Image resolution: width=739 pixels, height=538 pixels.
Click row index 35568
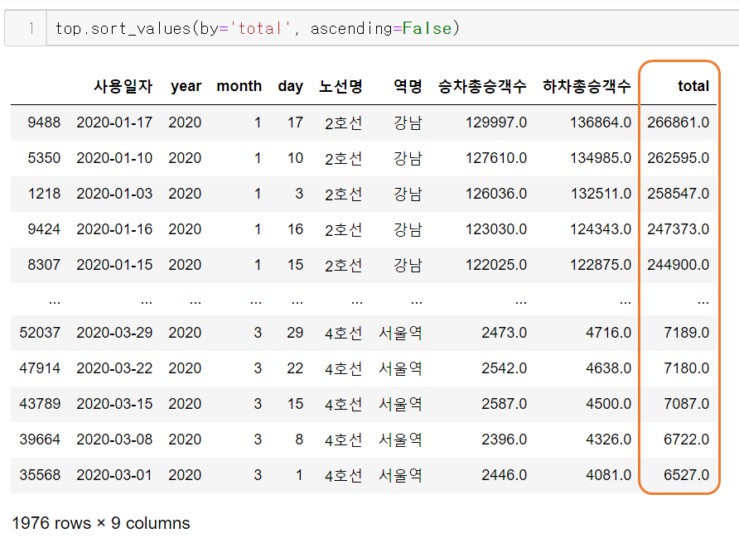pyautogui.click(x=40, y=475)
